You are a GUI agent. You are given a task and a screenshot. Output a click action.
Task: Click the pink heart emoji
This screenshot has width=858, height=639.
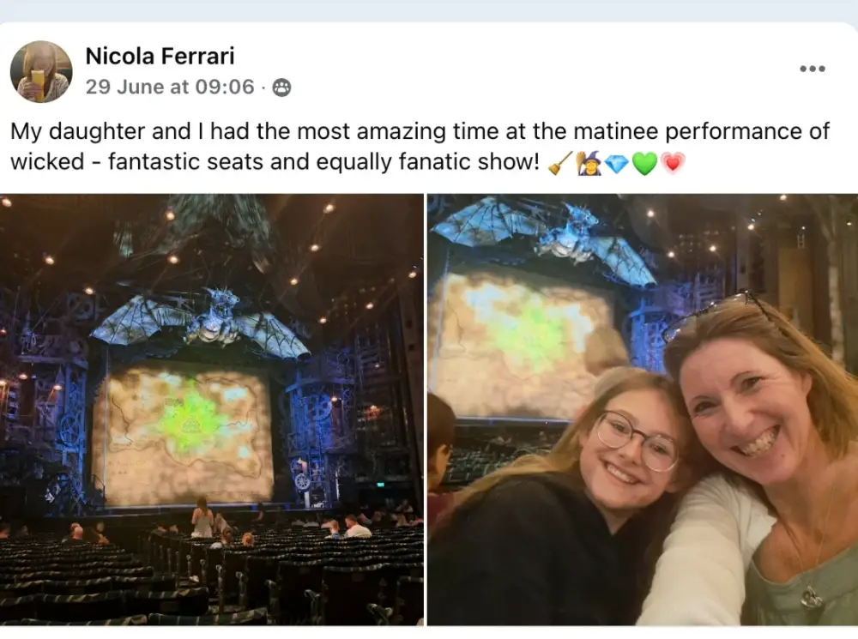coord(672,163)
